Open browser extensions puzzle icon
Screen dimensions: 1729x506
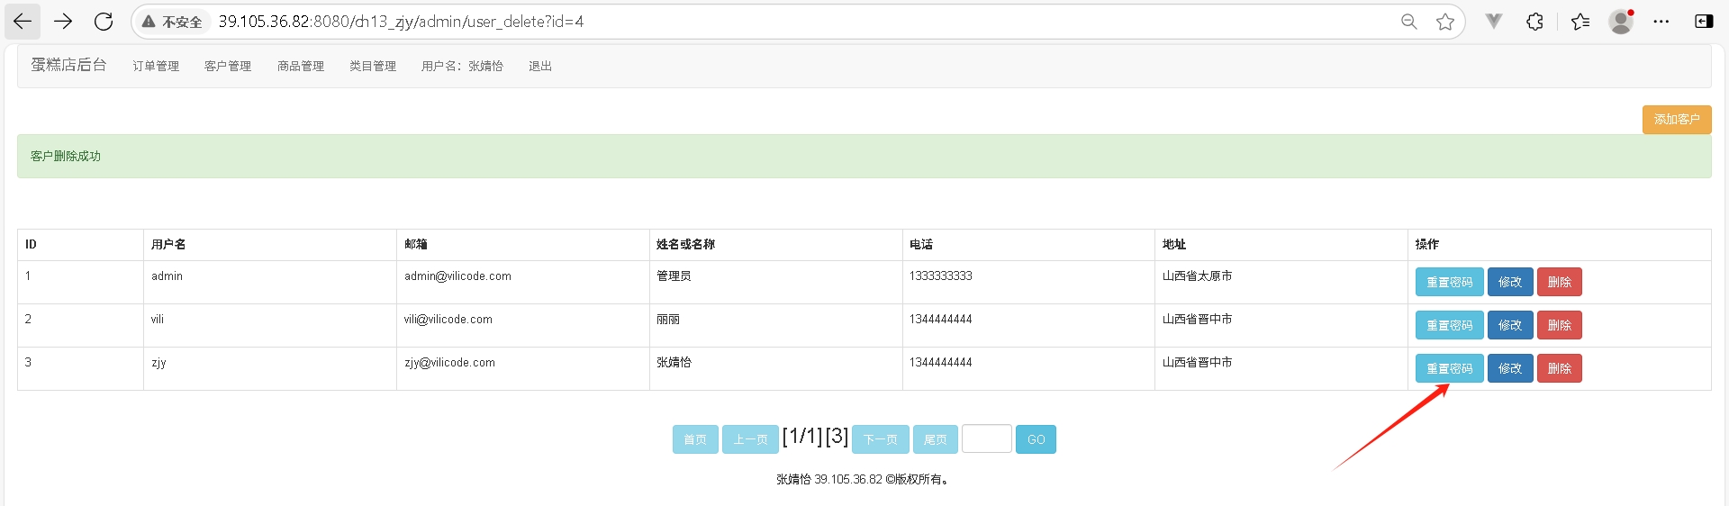point(1534,22)
